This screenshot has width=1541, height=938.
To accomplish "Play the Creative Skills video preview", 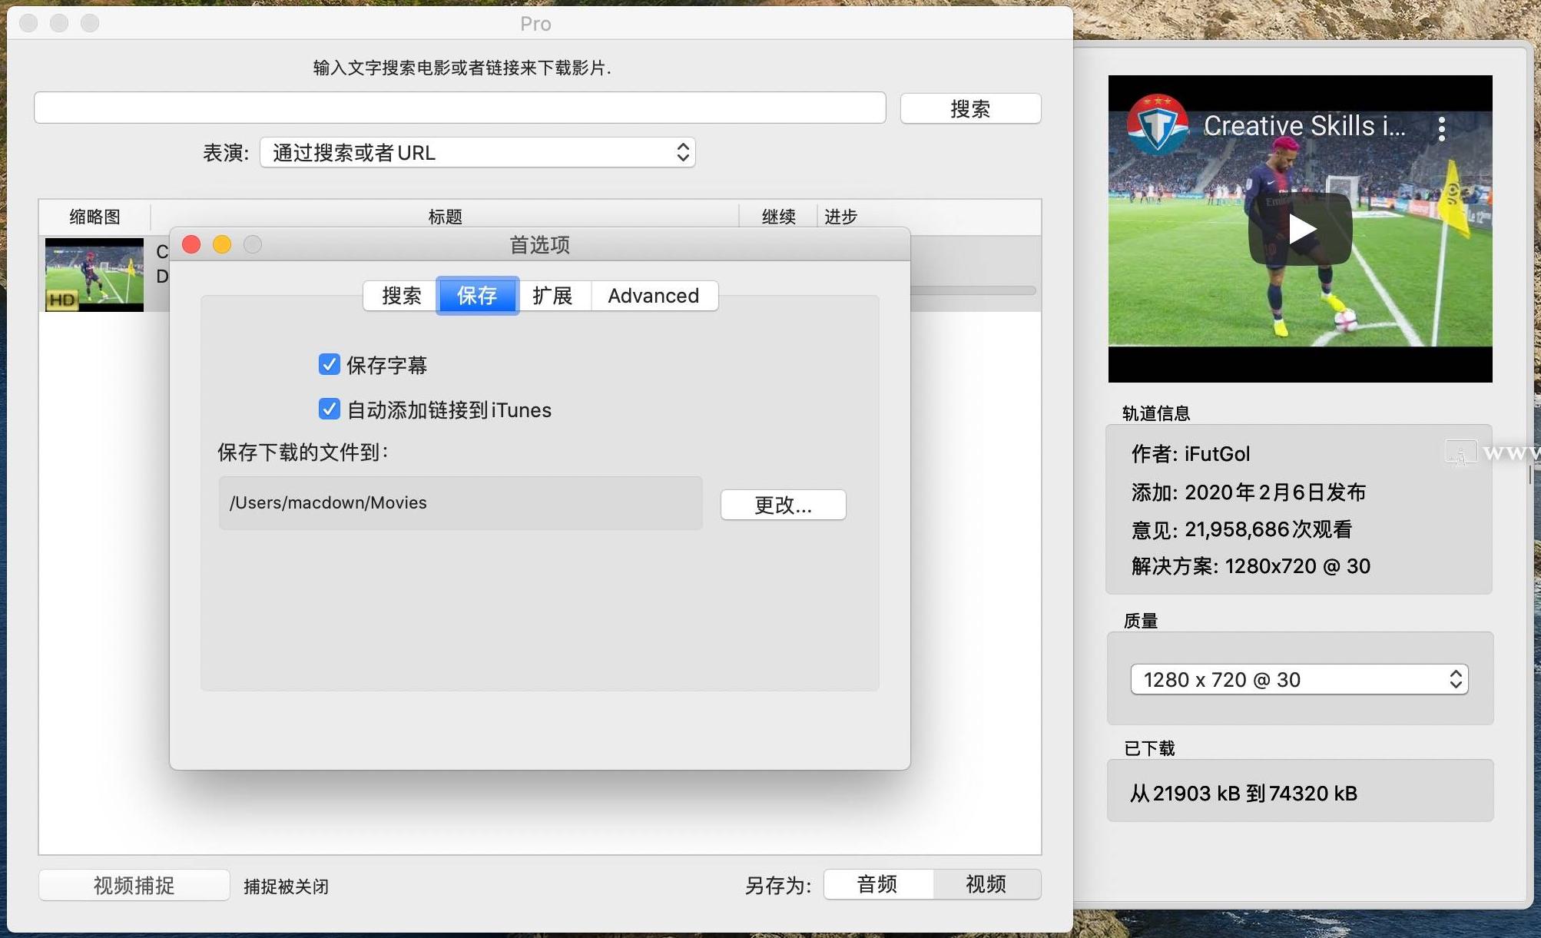I will 1301,229.
